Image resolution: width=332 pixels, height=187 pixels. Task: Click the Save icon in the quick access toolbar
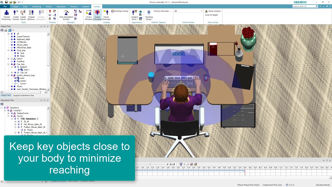click(6, 2)
